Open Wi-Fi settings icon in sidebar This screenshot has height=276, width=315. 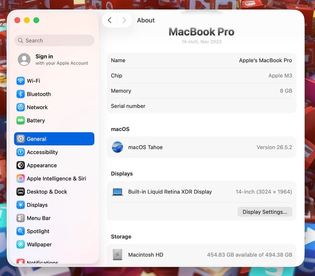(x=21, y=81)
